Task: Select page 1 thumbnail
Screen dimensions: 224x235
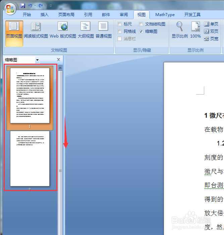Action: pos(30,96)
